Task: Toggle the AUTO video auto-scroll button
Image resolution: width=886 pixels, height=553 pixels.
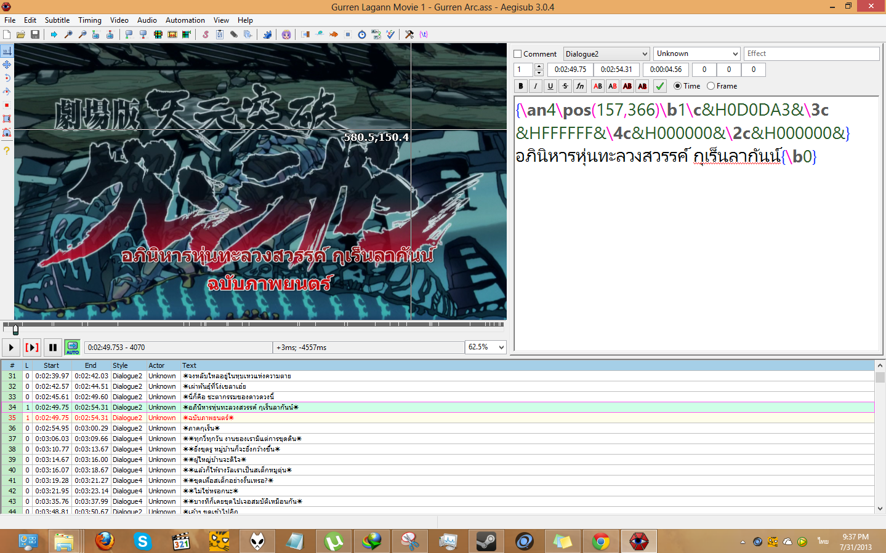Action: click(x=73, y=348)
